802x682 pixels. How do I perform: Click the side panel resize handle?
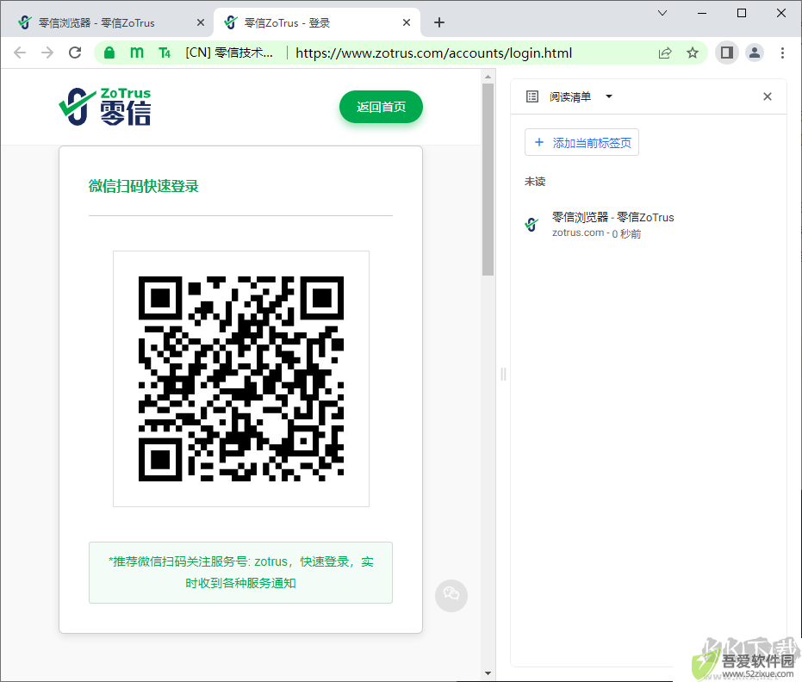[503, 375]
